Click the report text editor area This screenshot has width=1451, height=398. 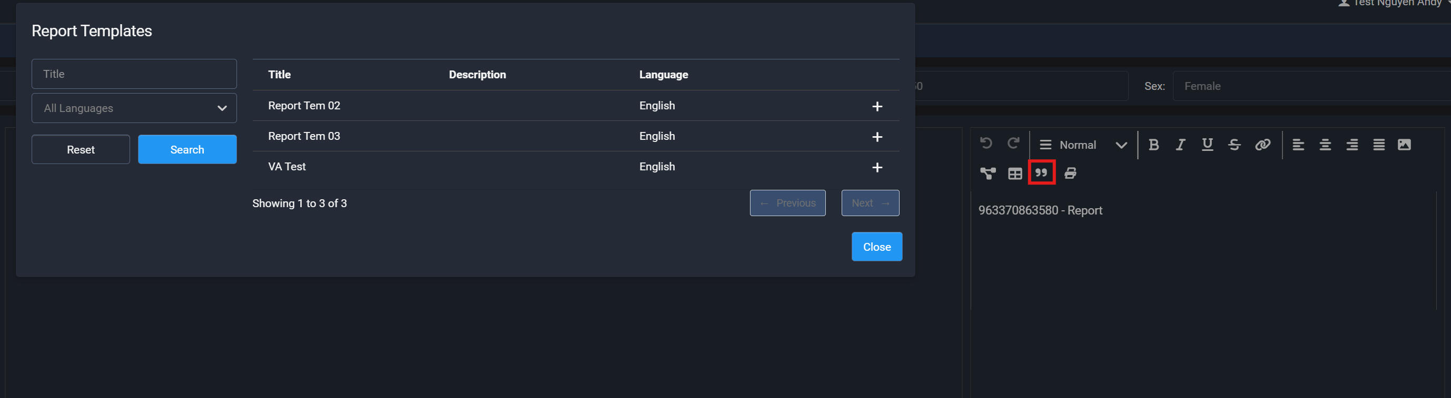click(1203, 250)
